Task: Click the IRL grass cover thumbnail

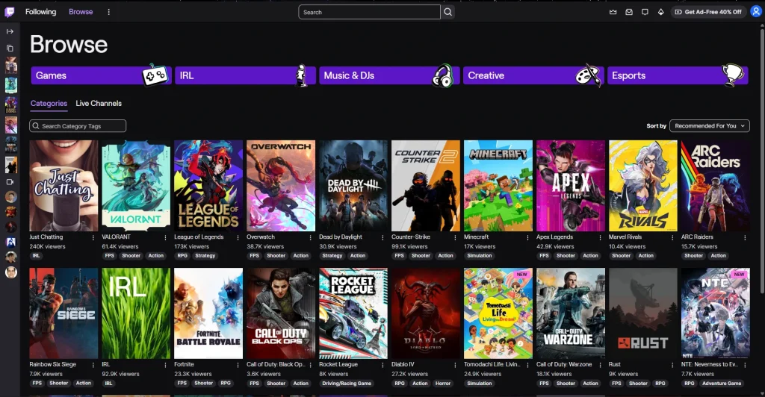Action: coord(136,313)
